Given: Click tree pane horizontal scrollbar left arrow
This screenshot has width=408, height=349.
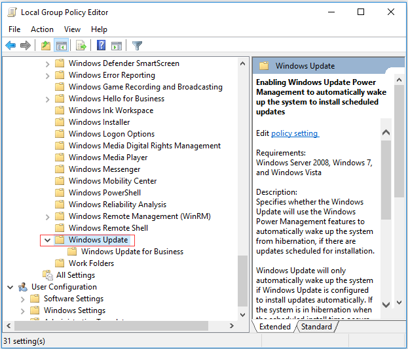Looking at the screenshot, I should coord(9,325).
